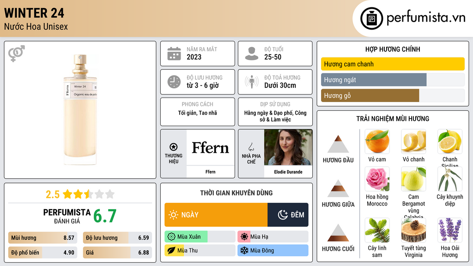Click the nose icon above Nhà pha chế

pyautogui.click(x=251, y=147)
